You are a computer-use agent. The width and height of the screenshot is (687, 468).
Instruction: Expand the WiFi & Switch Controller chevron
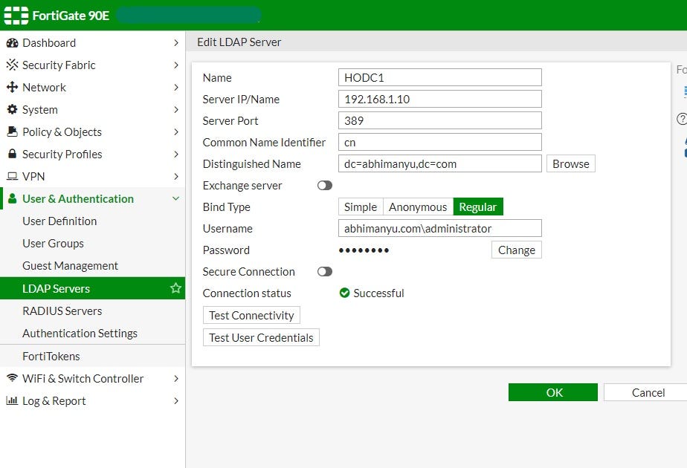pos(175,379)
